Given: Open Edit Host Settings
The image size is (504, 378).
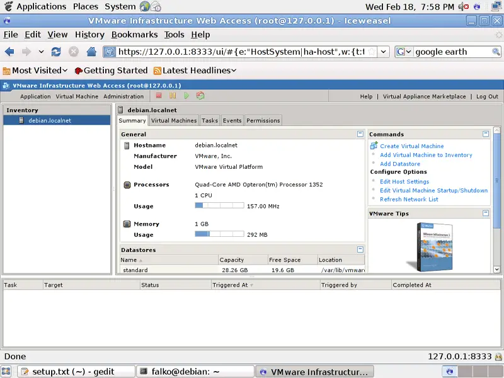Looking at the screenshot, I should click(404, 181).
